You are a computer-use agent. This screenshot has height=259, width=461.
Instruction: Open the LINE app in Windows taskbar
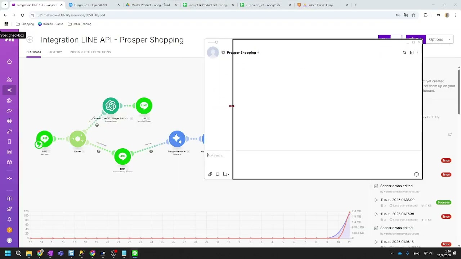(x=135, y=253)
